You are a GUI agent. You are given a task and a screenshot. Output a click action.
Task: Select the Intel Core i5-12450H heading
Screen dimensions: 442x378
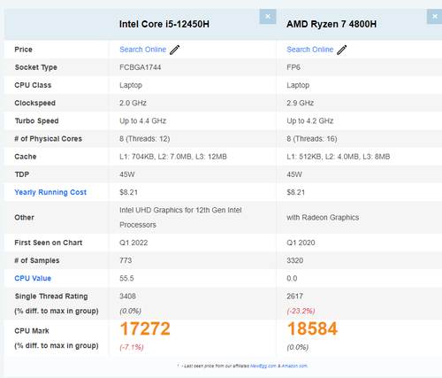coord(164,24)
